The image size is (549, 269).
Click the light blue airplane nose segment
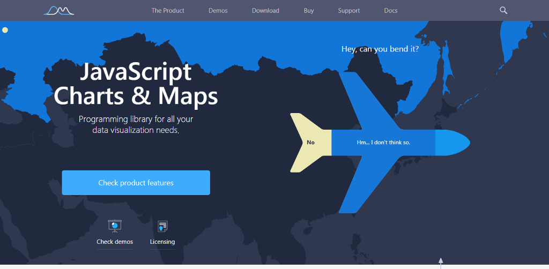pos(450,143)
